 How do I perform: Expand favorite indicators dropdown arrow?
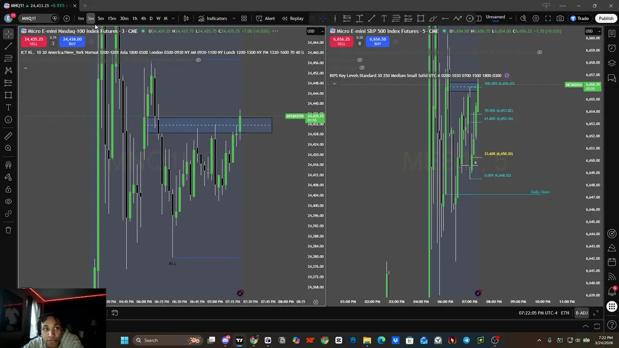click(x=234, y=18)
